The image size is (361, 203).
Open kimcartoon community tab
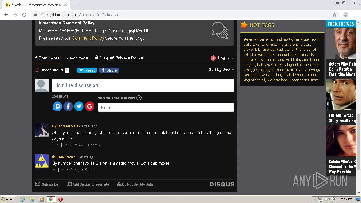(x=77, y=58)
